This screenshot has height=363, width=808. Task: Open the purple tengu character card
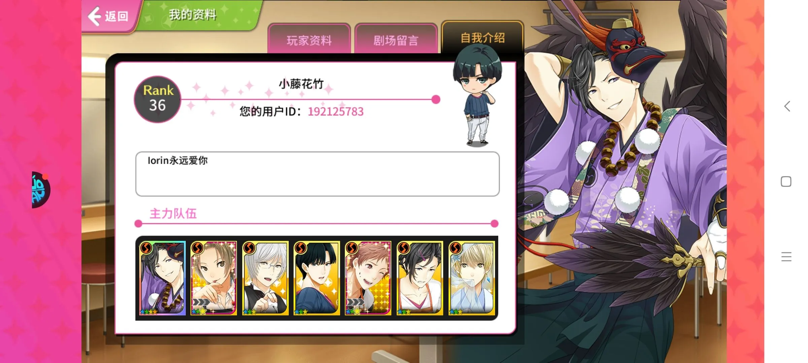163,278
